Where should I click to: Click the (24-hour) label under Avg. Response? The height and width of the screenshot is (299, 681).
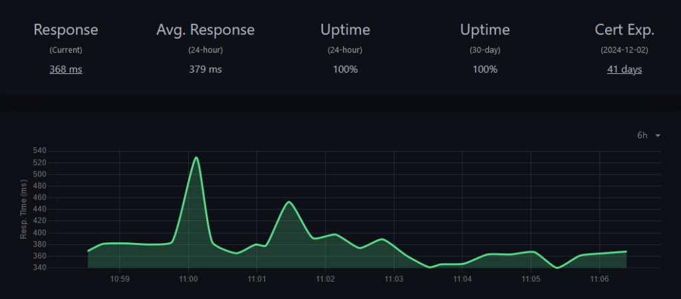point(205,50)
